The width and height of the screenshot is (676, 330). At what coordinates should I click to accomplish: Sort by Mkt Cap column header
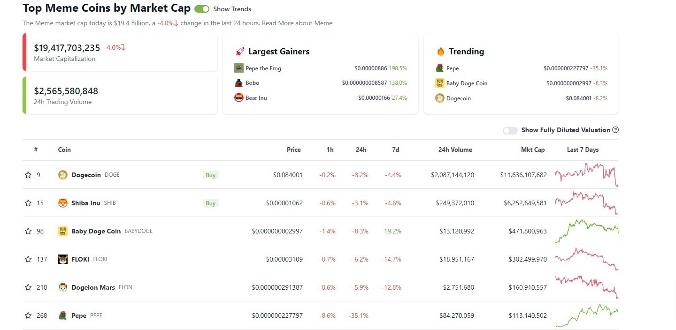(x=533, y=150)
